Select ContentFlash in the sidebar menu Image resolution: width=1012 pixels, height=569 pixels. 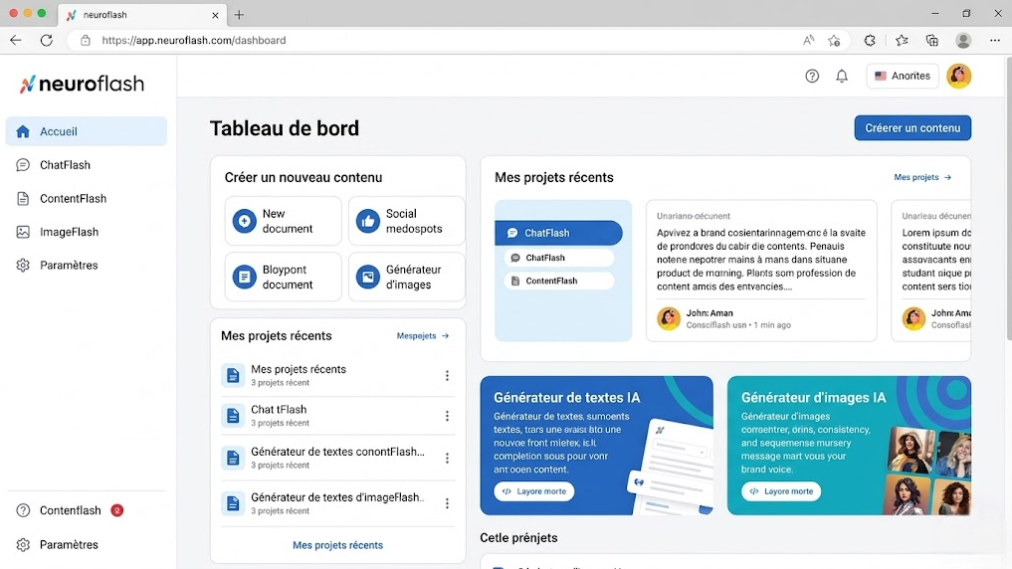[73, 199]
